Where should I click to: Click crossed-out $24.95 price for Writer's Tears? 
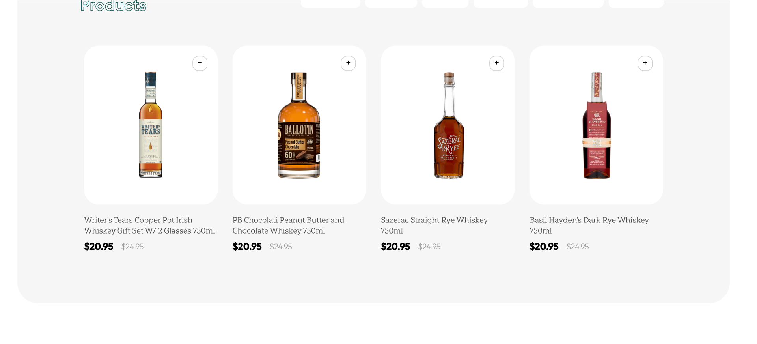pos(132,247)
